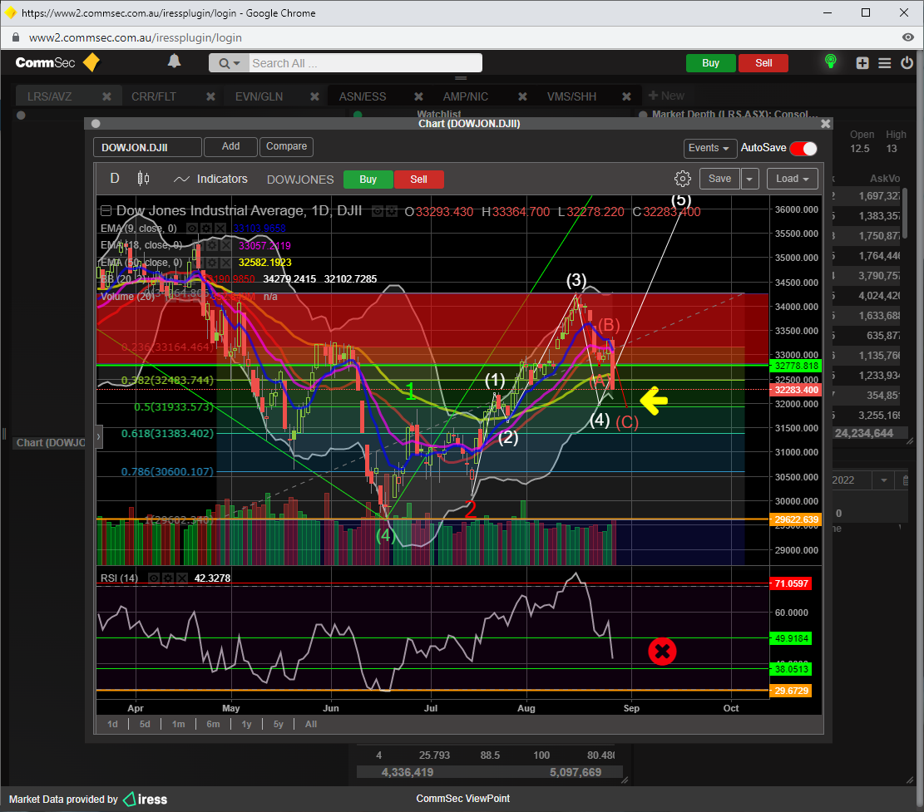
Task: Change the candlestick chart style icon
Action: pos(143,179)
